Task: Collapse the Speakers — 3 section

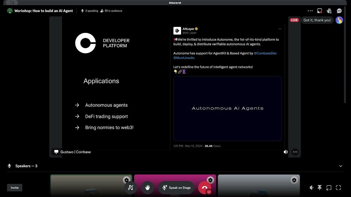Action: point(341,166)
